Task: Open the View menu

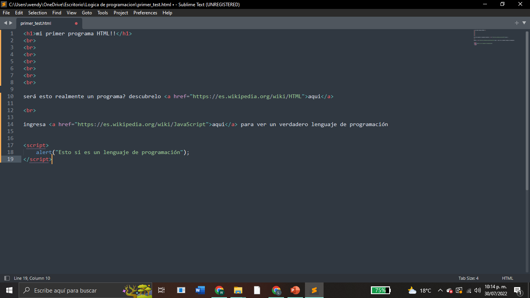Action: pyautogui.click(x=71, y=13)
